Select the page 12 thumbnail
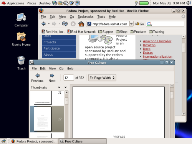This screenshot has height=144, width=192. coord(43,119)
